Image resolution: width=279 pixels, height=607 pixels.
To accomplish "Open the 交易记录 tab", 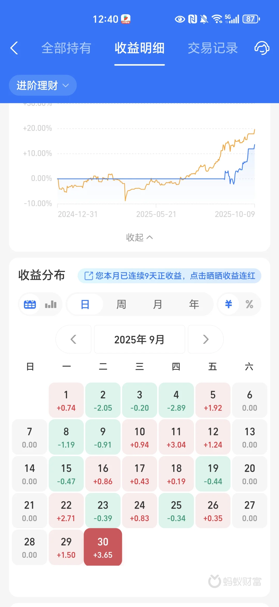I will coord(213,48).
